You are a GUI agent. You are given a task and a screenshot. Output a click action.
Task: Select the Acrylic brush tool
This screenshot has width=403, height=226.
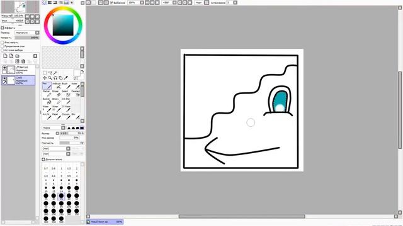(x=47, y=116)
